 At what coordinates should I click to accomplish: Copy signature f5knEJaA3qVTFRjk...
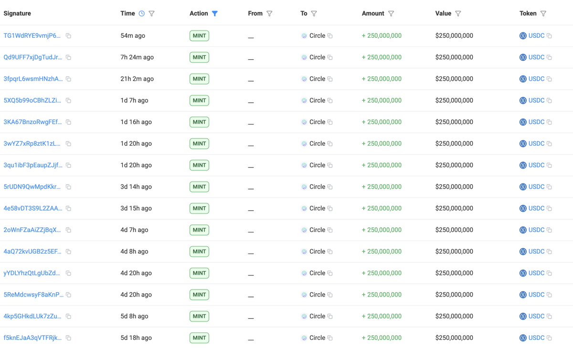coord(68,338)
